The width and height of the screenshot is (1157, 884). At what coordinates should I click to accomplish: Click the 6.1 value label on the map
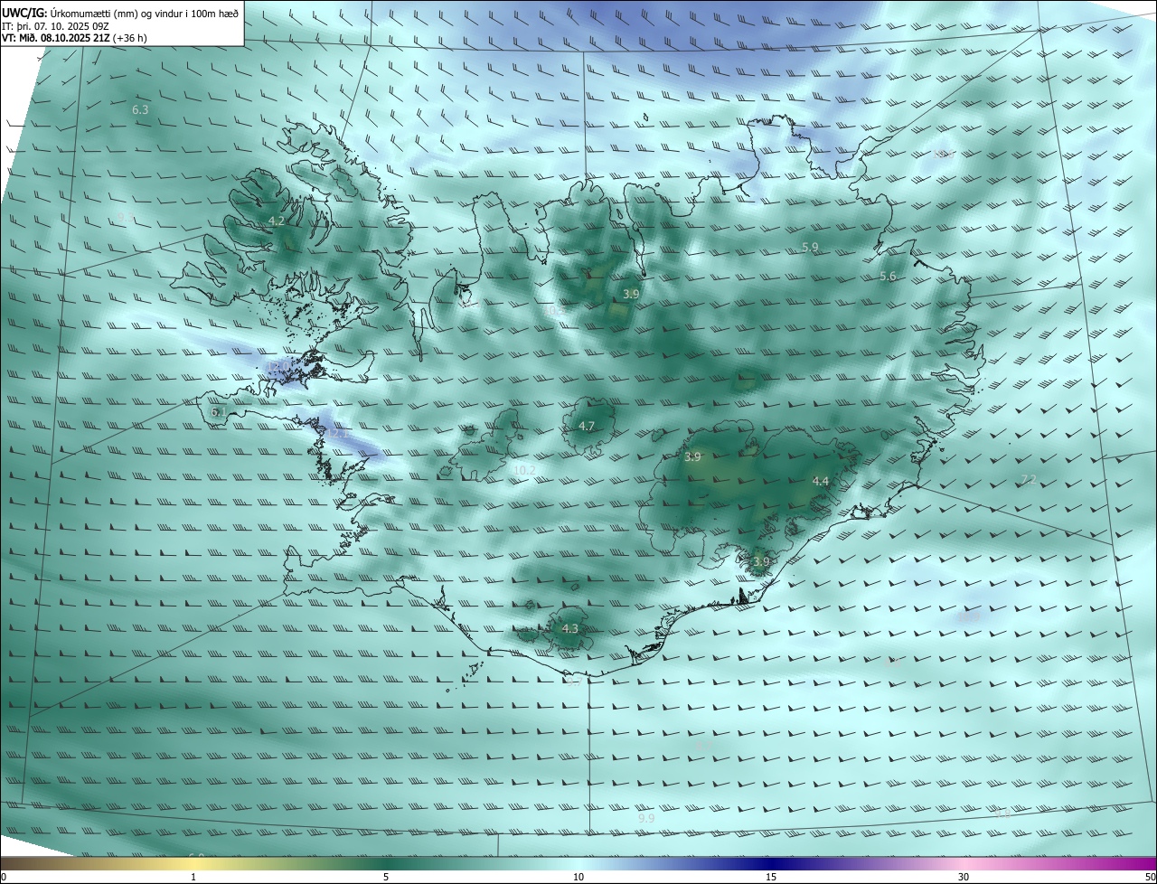(x=218, y=412)
